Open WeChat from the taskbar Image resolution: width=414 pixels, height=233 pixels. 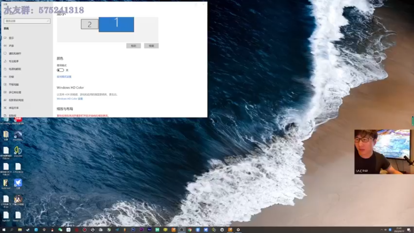pyautogui.click(x=60, y=230)
